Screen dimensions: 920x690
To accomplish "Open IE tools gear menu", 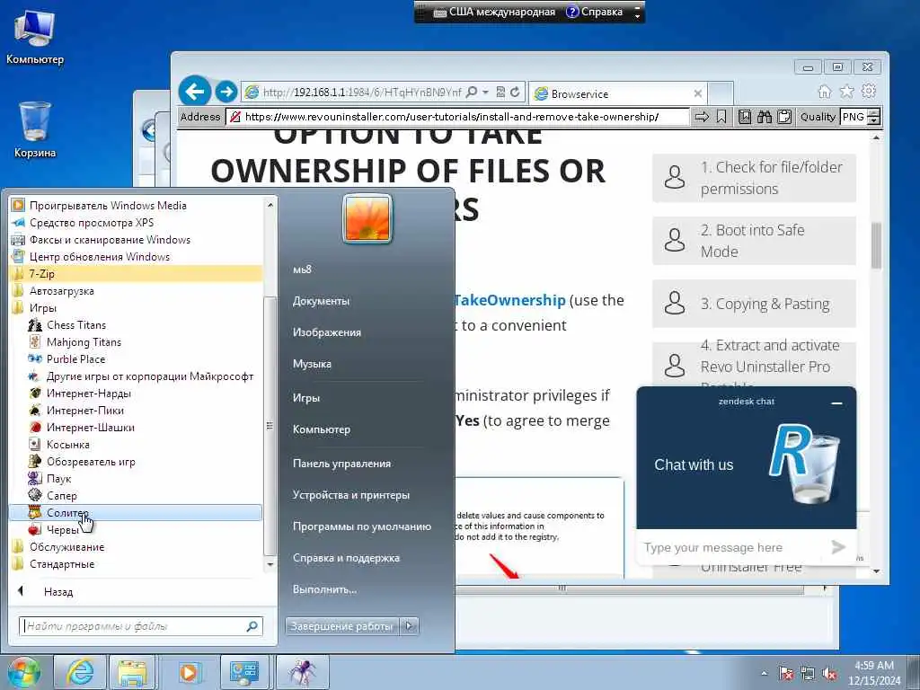I will 869,92.
